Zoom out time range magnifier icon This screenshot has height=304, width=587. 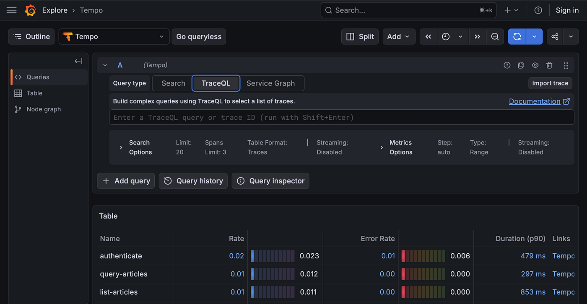coord(495,36)
